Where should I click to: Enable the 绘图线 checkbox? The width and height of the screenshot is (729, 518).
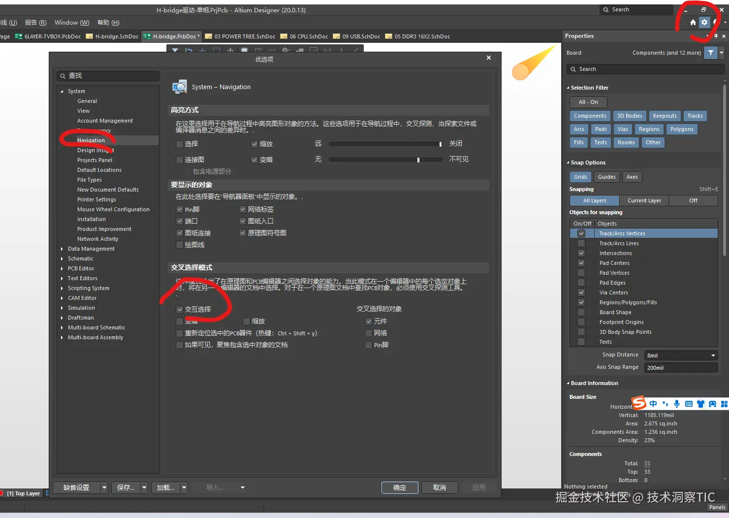click(x=180, y=245)
